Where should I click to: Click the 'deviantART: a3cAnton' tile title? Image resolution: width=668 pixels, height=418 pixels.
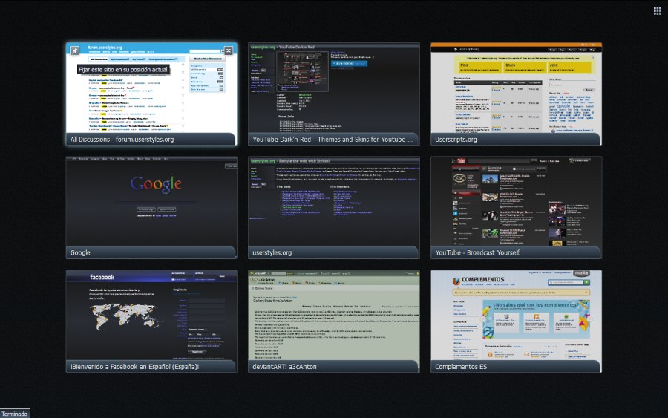284,367
